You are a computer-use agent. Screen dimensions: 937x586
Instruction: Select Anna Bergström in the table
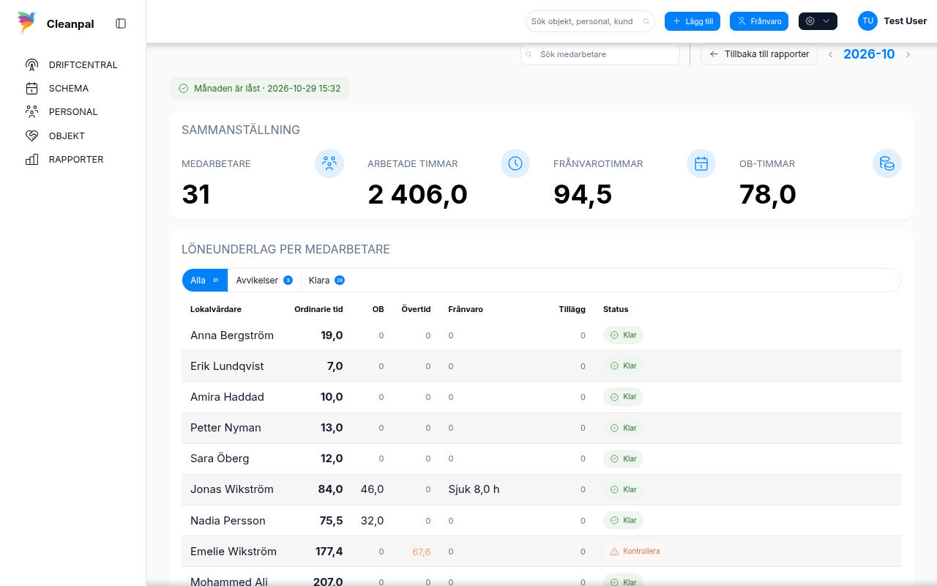232,335
